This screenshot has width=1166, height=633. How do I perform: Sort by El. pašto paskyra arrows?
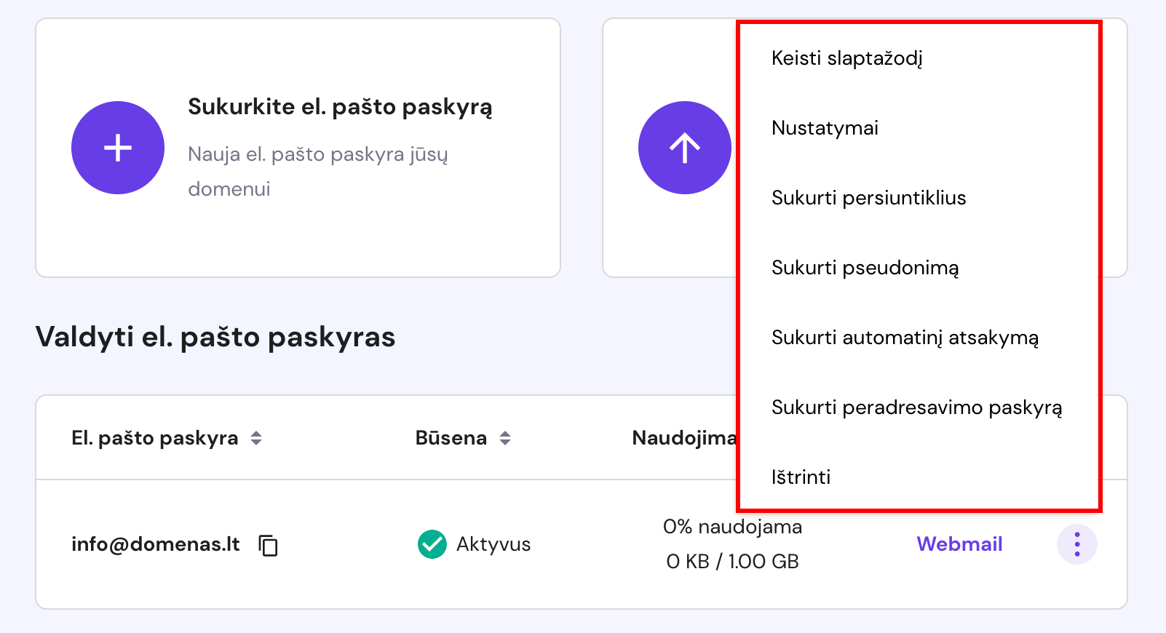click(256, 438)
